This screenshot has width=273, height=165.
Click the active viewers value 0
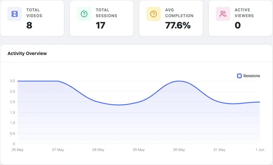[x=238, y=25]
